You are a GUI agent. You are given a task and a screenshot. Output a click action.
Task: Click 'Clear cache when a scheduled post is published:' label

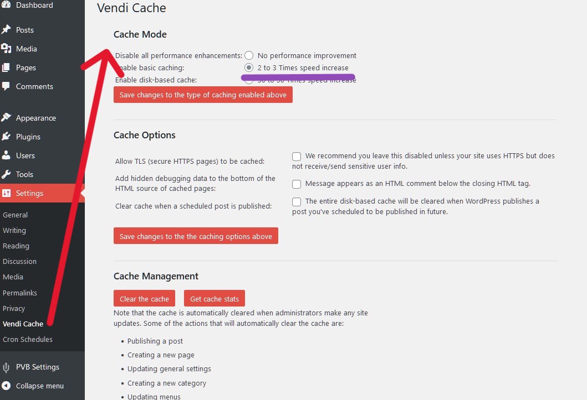[193, 206]
